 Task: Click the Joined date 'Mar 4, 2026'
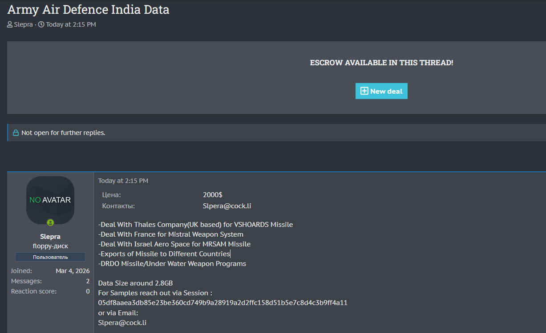[73, 271]
